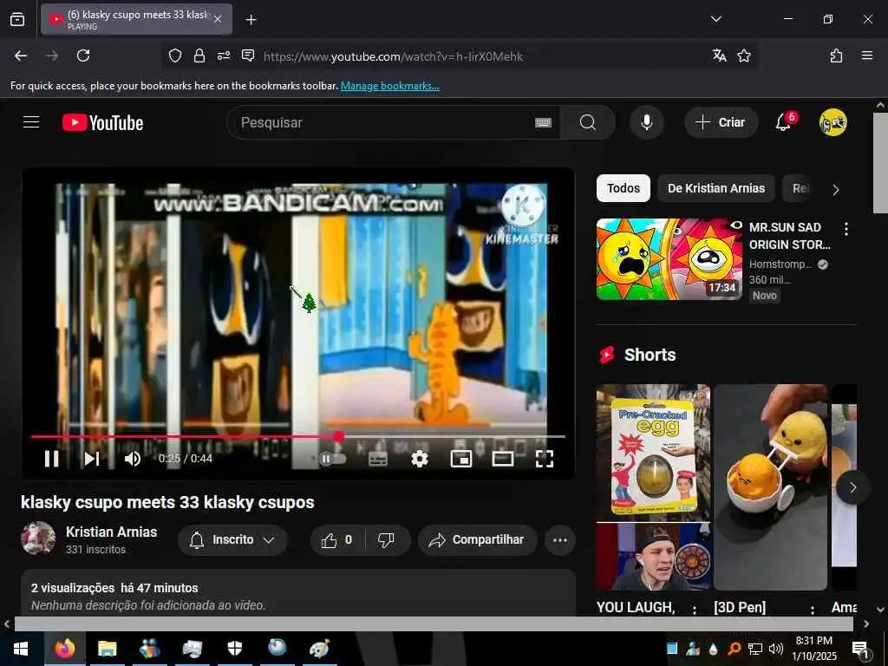Skip to next video
Viewport: 888px width, 666px height.
[92, 458]
